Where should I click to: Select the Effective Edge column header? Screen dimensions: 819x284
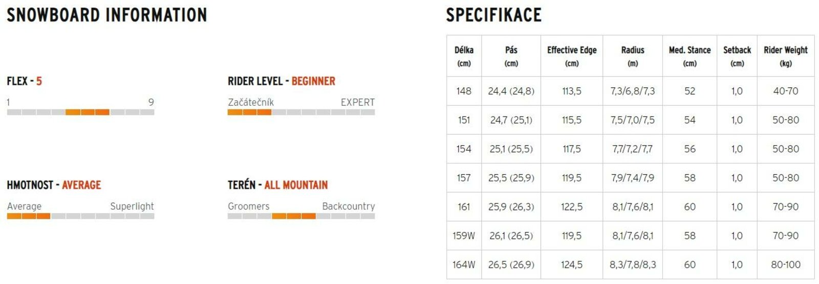tap(572, 56)
